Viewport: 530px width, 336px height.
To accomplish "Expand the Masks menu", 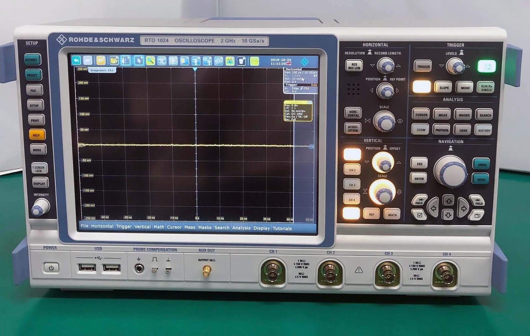I will coord(205,227).
